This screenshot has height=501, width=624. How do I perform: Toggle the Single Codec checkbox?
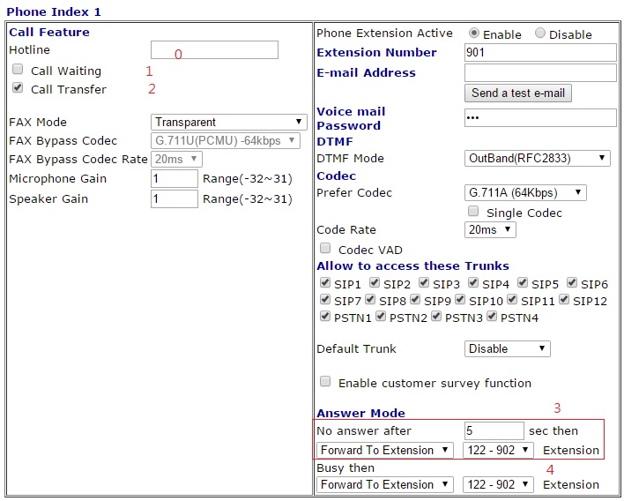pos(473,212)
